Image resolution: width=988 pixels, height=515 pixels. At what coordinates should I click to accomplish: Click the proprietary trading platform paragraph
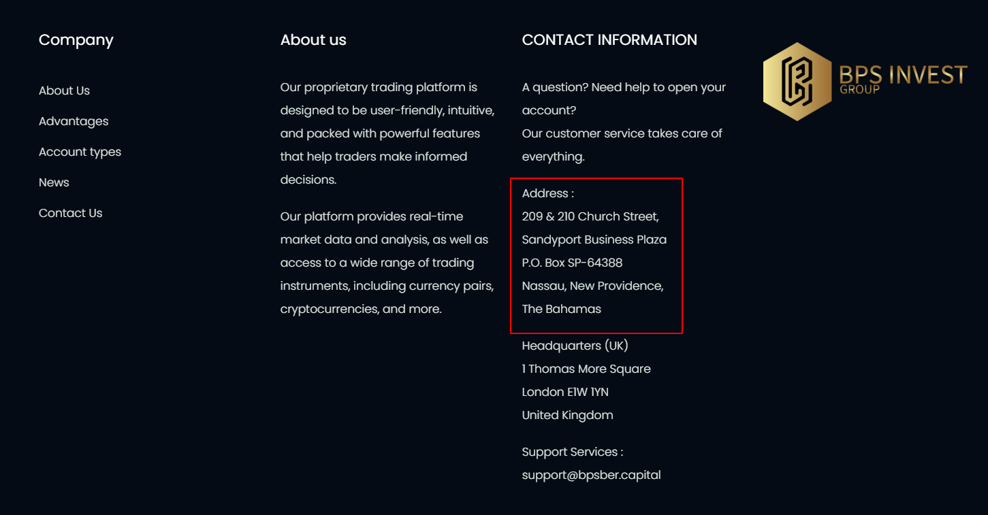click(387, 133)
